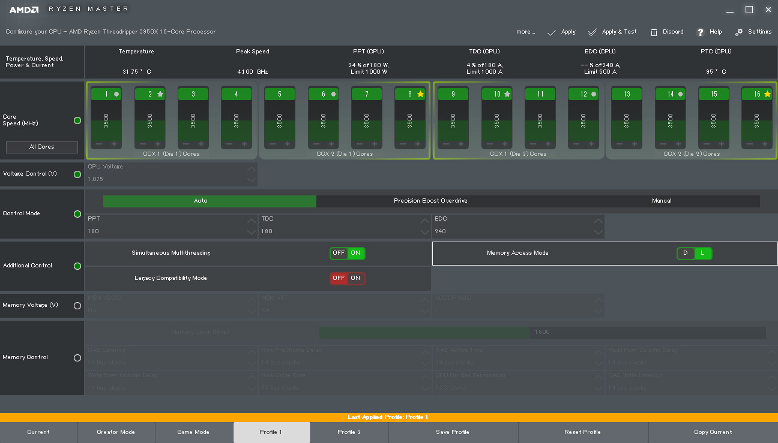Image resolution: width=778 pixels, height=443 pixels.
Task: Increase EDC value with the up arrow
Action: 598,220
